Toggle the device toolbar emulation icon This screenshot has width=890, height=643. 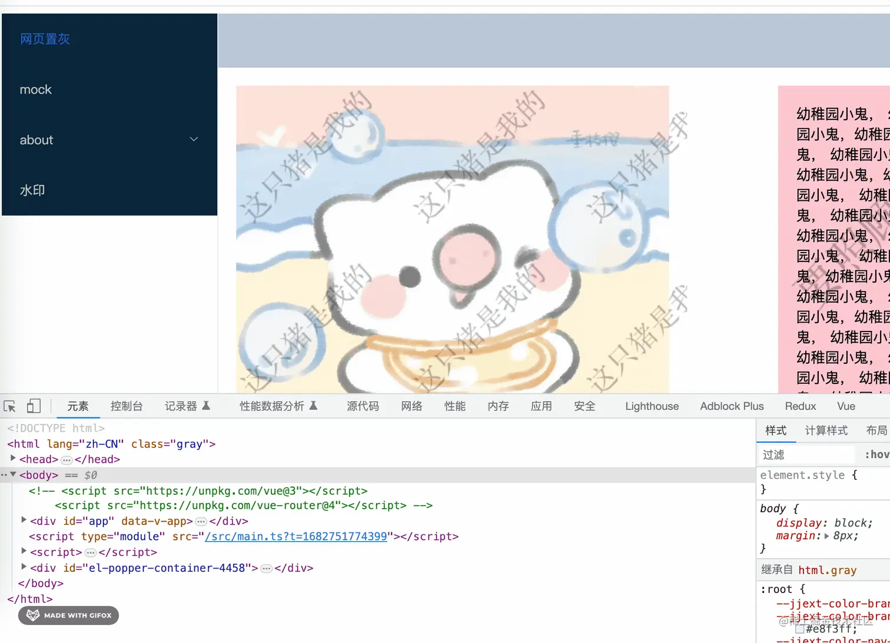pyautogui.click(x=34, y=406)
